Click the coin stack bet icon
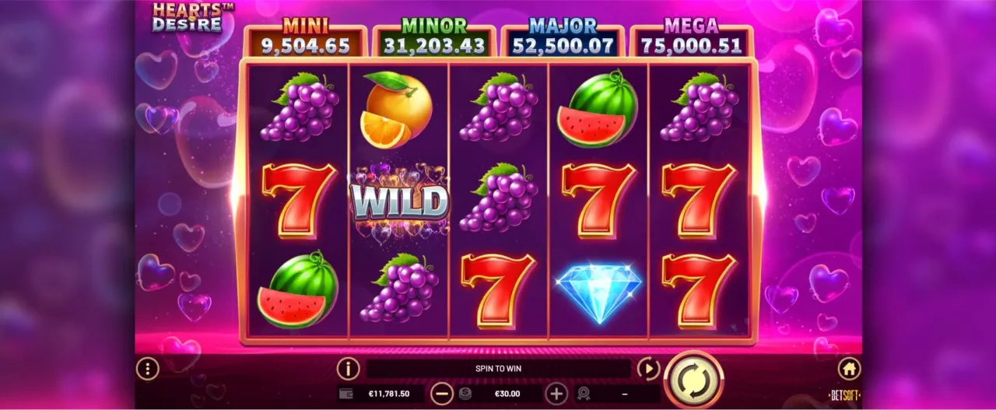 point(465,394)
